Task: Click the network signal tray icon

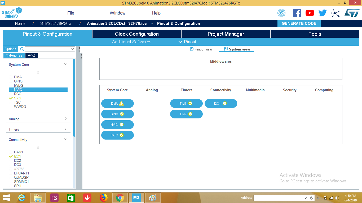Action: coord(331,198)
